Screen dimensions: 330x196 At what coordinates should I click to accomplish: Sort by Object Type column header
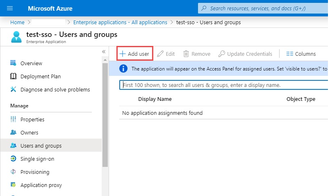301,99
